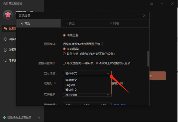Choose 繁体中文 from the language list
This screenshot has width=178, height=122.
[71, 90]
